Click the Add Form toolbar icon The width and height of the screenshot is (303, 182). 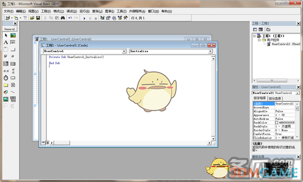coord(16,18)
